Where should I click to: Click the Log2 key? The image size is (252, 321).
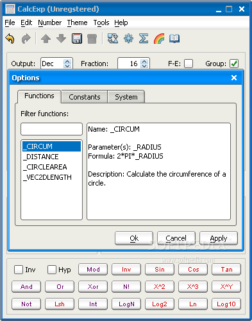(160, 304)
